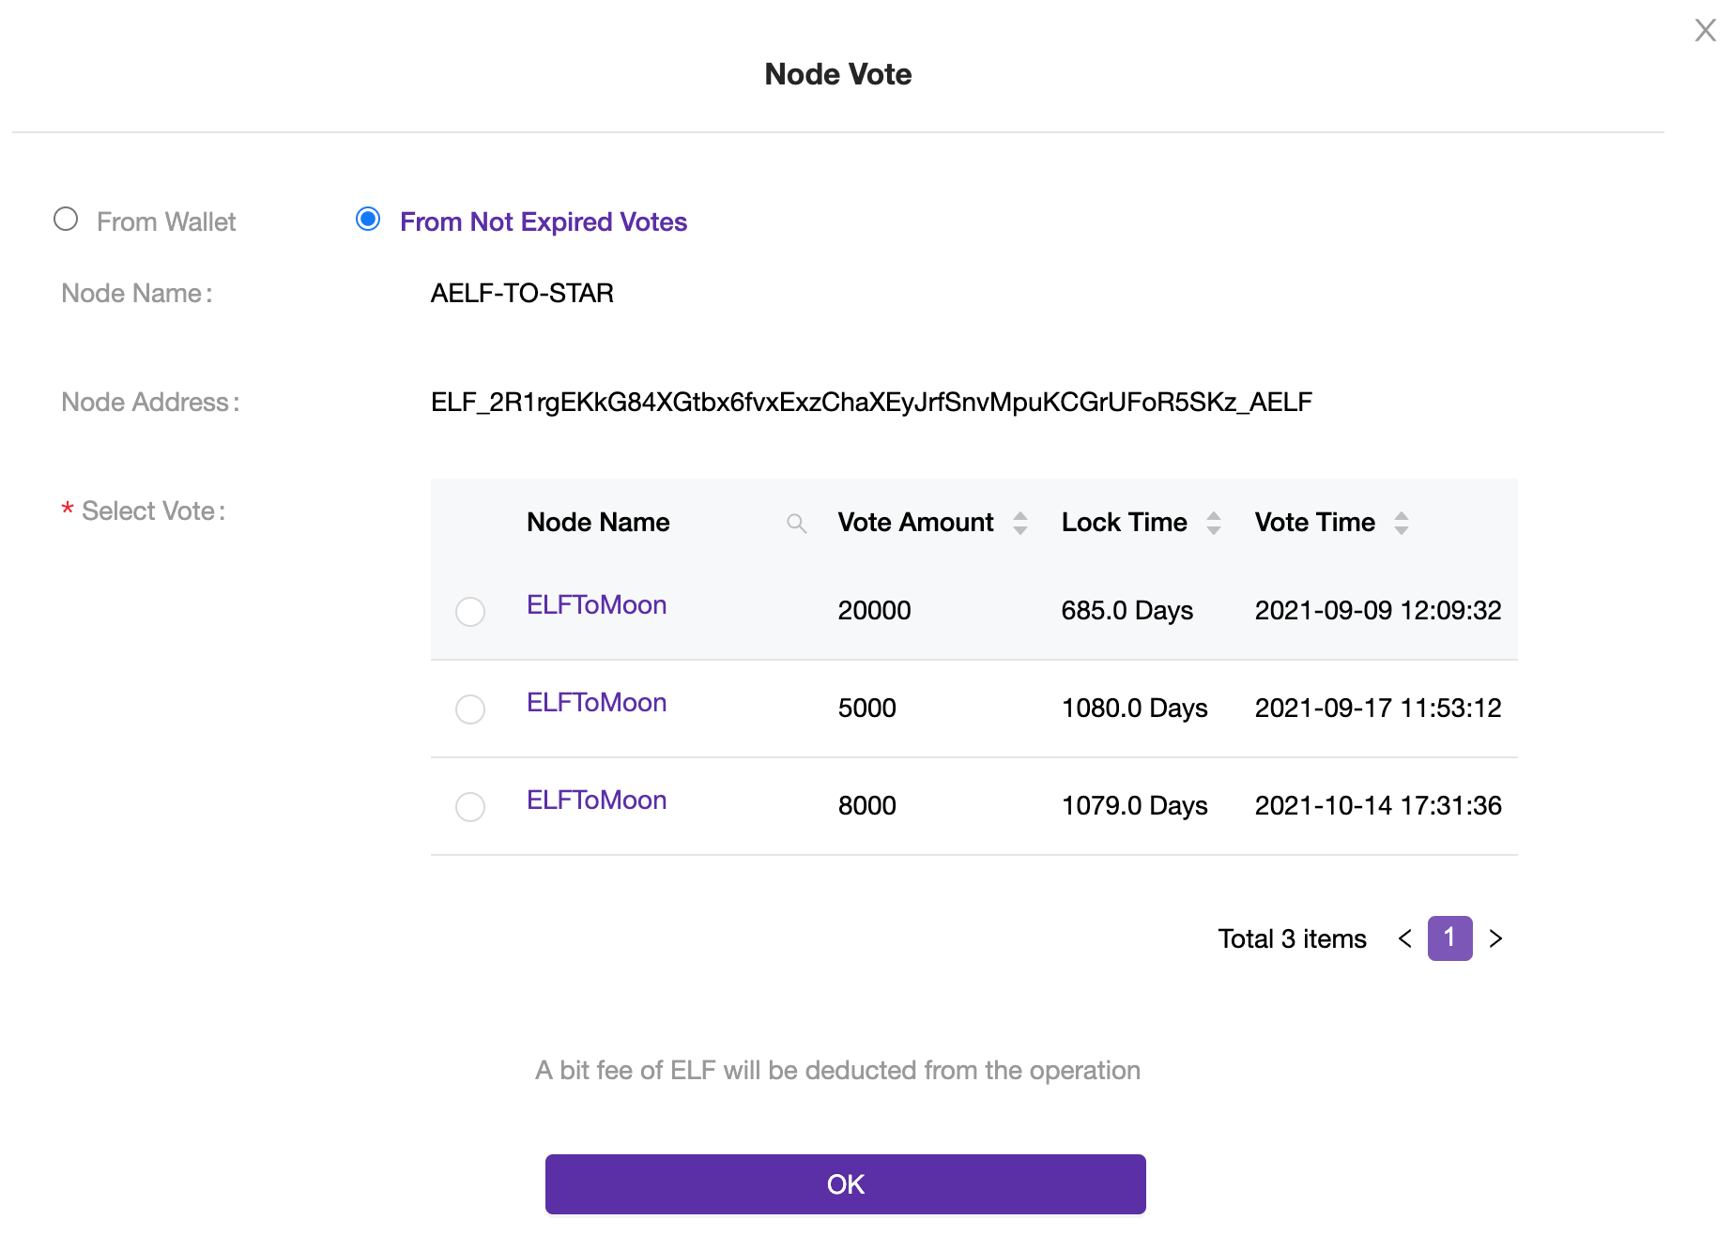
Task: Click the AELF-TO-STAR node name
Action: [522, 294]
